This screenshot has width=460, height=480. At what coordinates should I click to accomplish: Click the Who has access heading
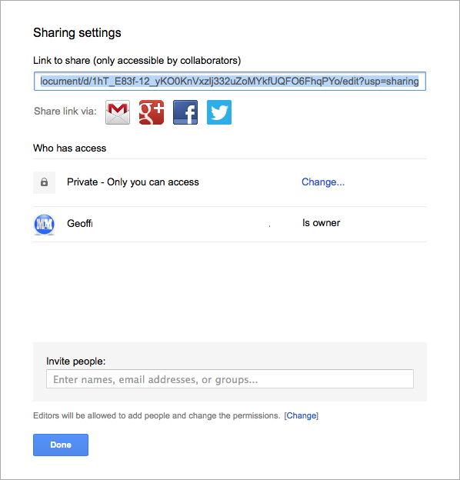point(70,148)
